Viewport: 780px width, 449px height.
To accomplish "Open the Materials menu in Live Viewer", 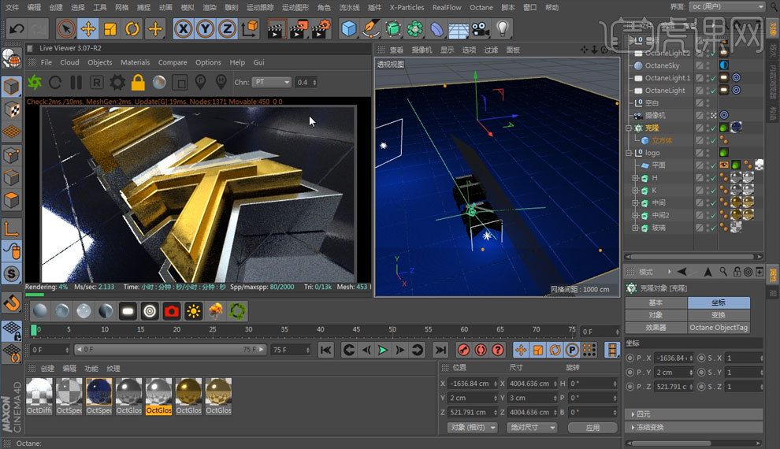I will [x=135, y=62].
